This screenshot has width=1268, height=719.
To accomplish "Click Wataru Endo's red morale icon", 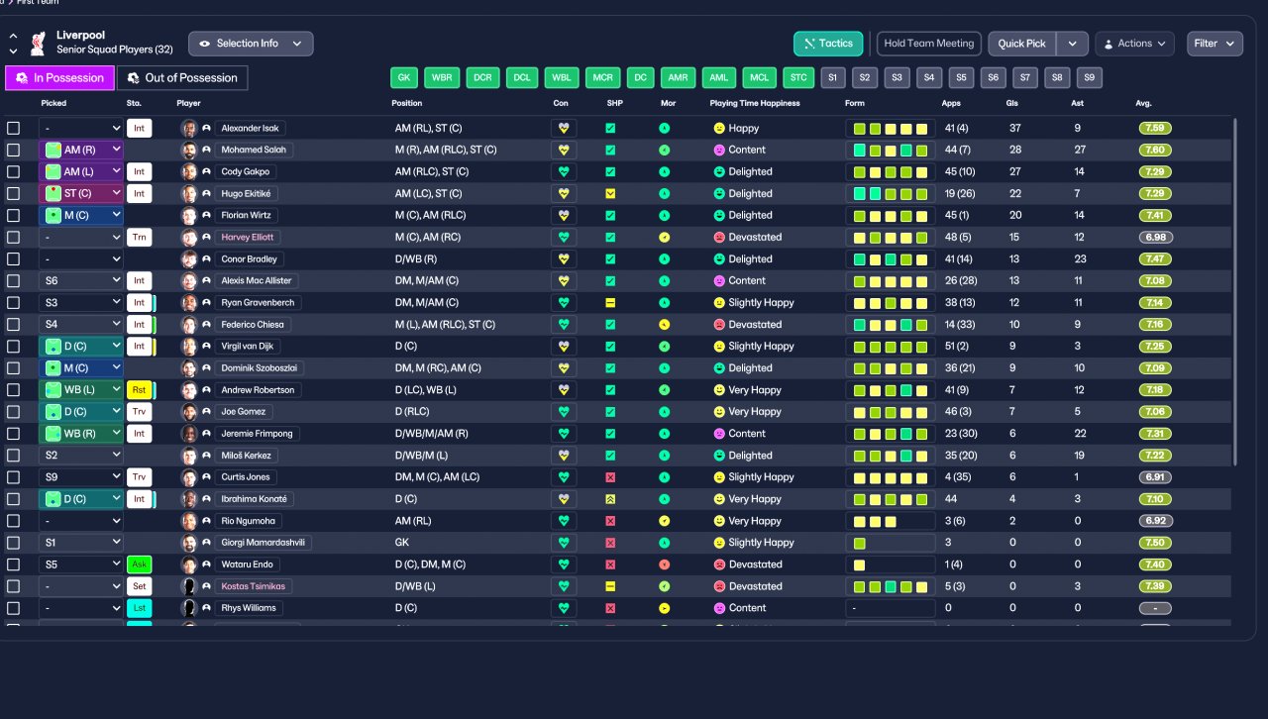I will pos(664,564).
